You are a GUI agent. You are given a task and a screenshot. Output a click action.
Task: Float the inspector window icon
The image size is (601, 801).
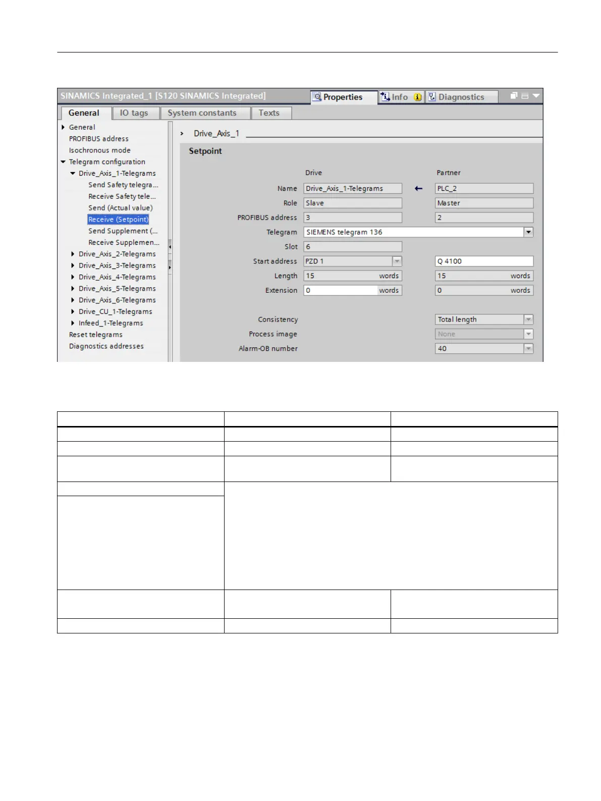pyautogui.click(x=514, y=95)
